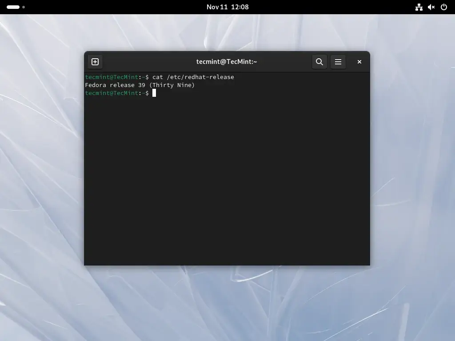Click the 'cat /etc/redhat-release' command text
Viewport: 455px width, 341px height.
[x=193, y=77]
